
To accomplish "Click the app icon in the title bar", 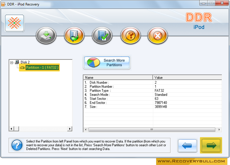I will coord(3,4).
